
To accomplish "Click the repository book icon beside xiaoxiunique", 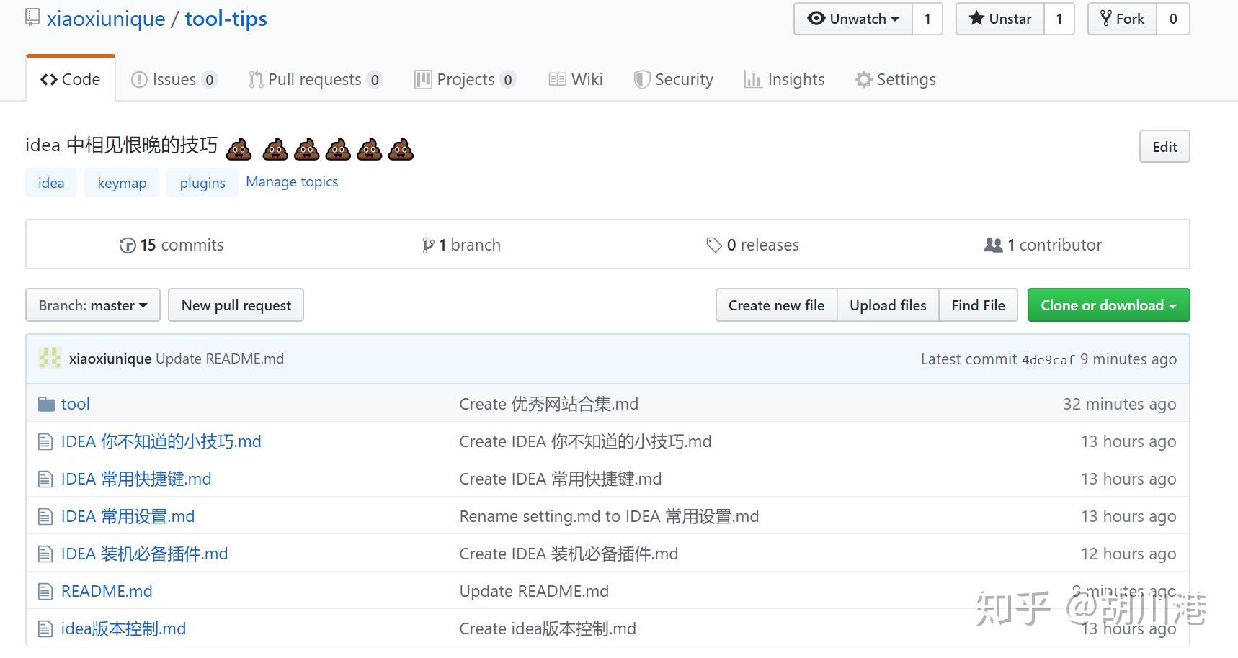I will (x=32, y=17).
